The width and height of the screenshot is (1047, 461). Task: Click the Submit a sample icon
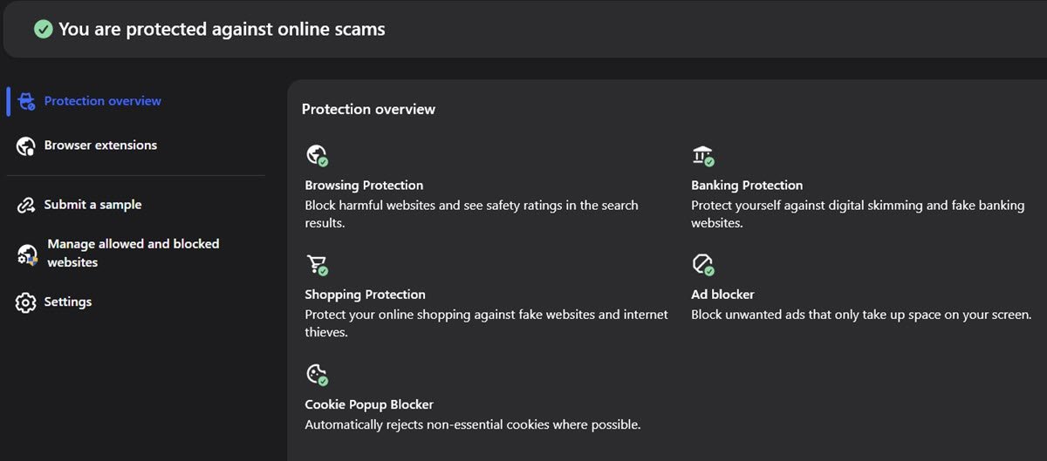[x=26, y=205]
